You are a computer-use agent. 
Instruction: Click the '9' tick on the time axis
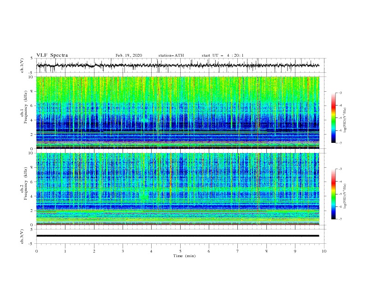click(x=295, y=251)
